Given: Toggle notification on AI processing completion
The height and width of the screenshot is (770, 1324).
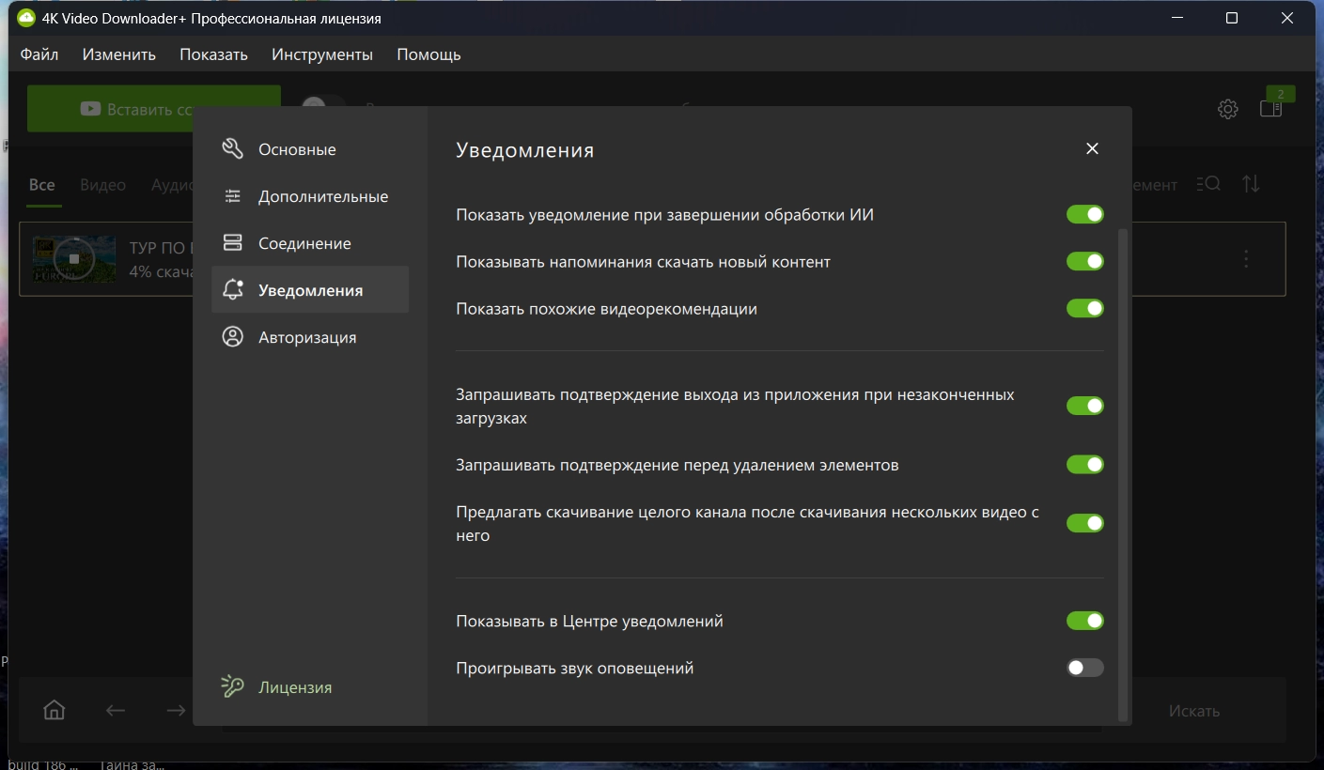Looking at the screenshot, I should 1084,215.
